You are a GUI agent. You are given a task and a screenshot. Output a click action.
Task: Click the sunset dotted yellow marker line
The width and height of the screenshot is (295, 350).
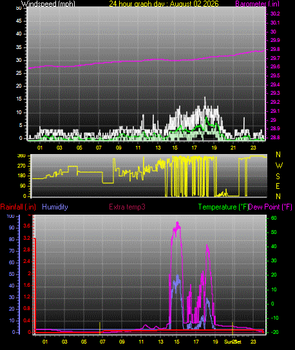tap(233, 328)
